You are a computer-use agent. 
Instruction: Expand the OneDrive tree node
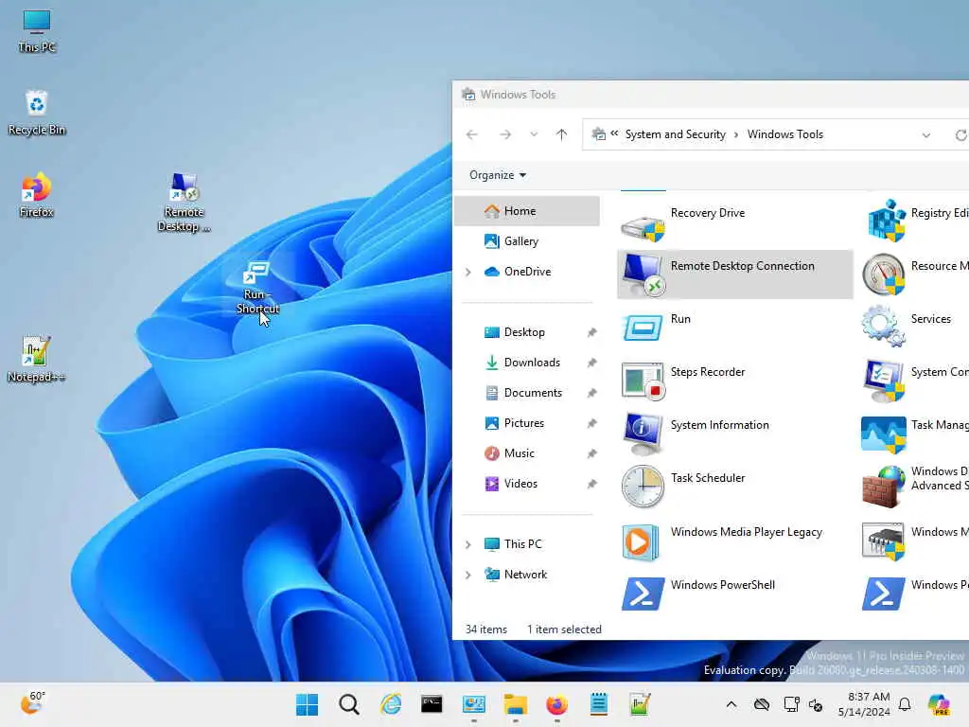click(x=467, y=272)
